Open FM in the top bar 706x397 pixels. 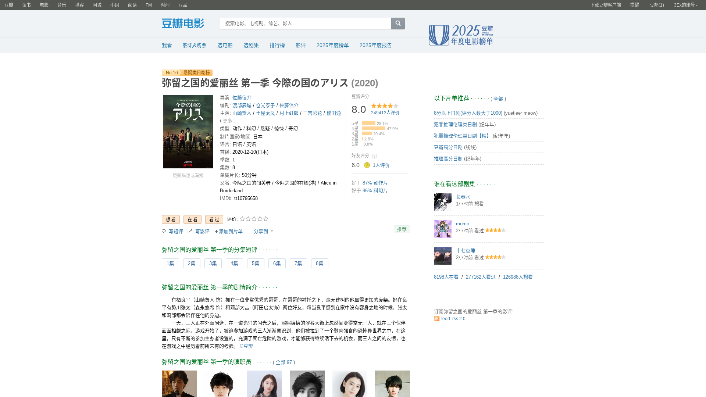(149, 5)
